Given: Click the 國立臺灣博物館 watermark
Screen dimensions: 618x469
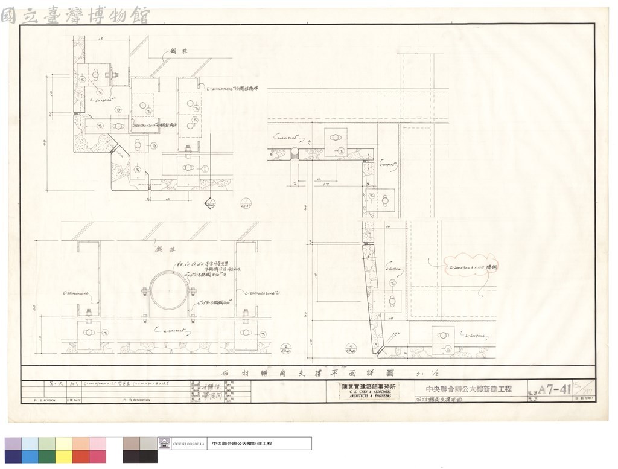Looking at the screenshot, I should pyautogui.click(x=75, y=15).
